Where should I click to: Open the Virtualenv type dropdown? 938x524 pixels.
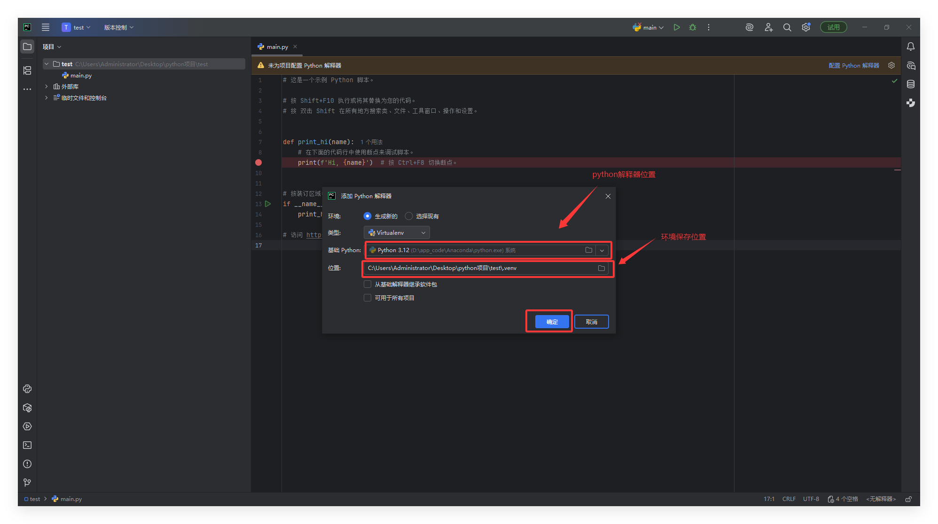397,232
